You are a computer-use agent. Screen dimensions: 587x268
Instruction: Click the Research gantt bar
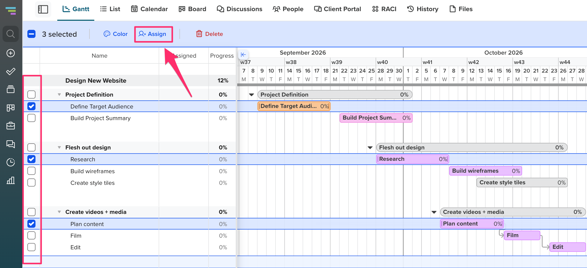412,159
